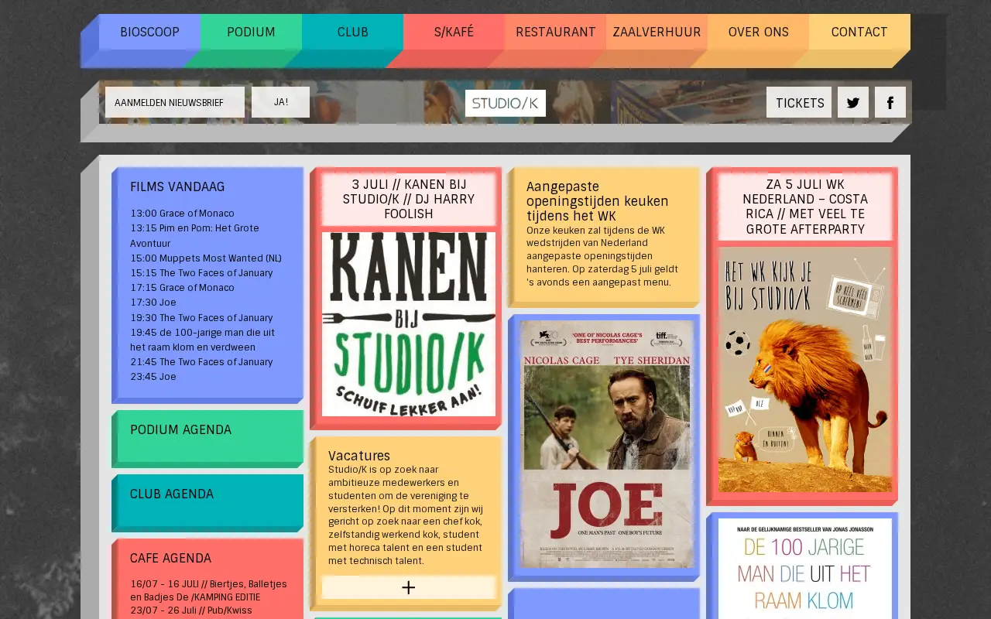Open the RESTAURANT page
The image size is (991, 619).
(x=555, y=32)
